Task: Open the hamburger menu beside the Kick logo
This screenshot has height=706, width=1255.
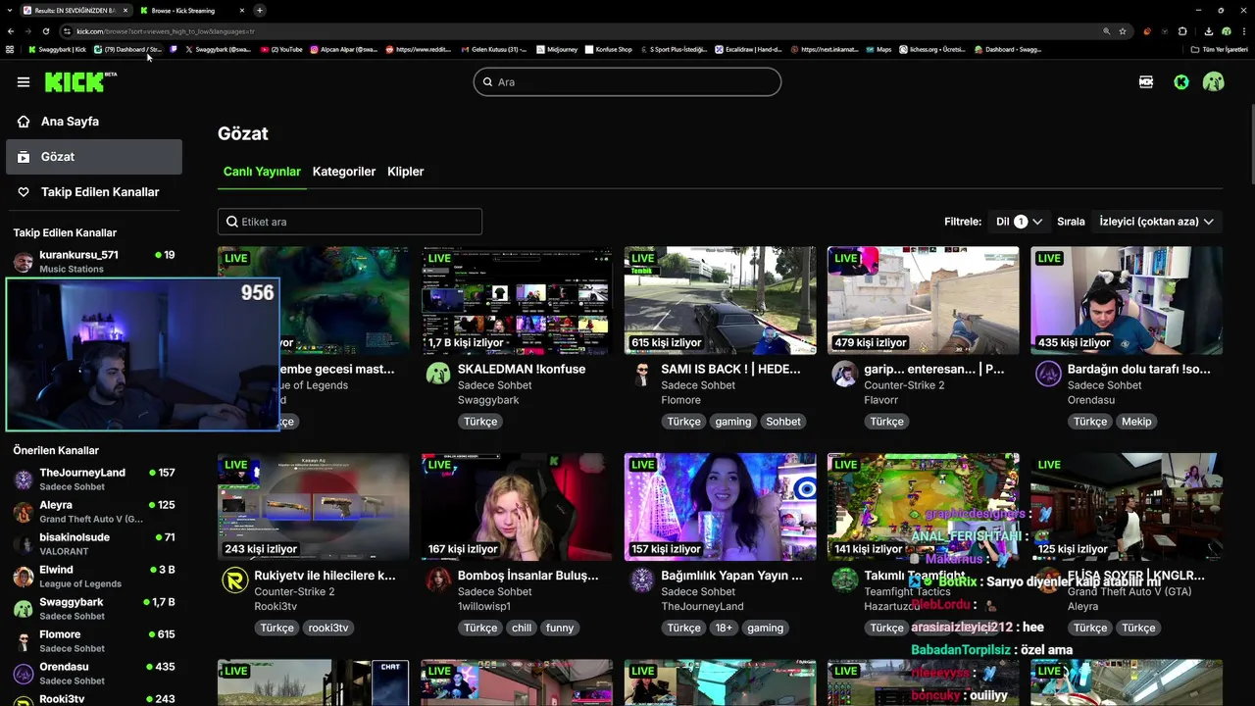Action: tap(24, 82)
